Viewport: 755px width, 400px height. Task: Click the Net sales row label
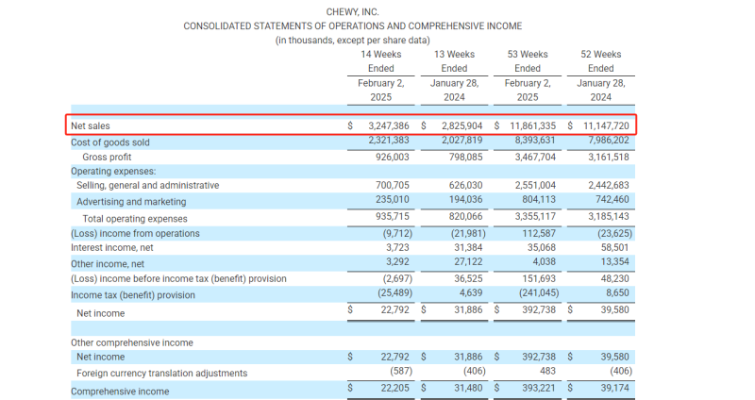point(97,125)
